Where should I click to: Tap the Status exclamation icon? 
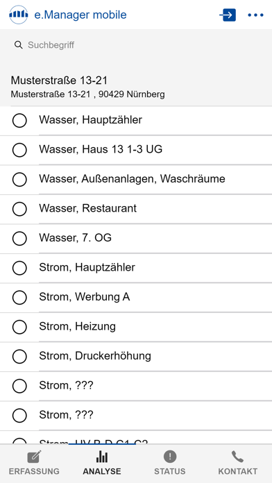(170, 457)
